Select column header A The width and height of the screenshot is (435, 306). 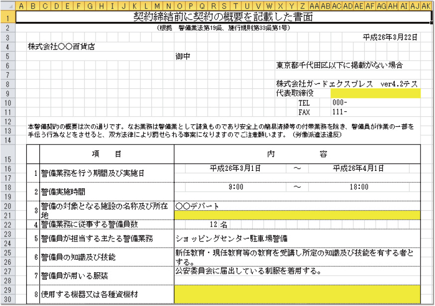coord(21,6)
